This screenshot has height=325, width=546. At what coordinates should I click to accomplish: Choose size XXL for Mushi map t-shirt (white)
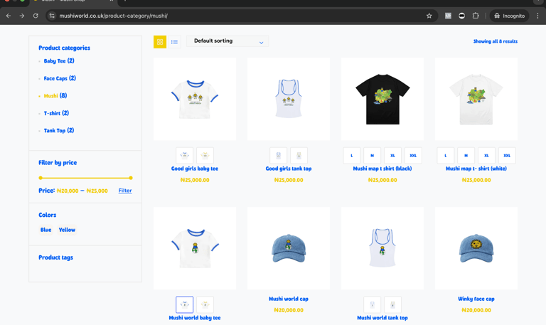pyautogui.click(x=507, y=155)
